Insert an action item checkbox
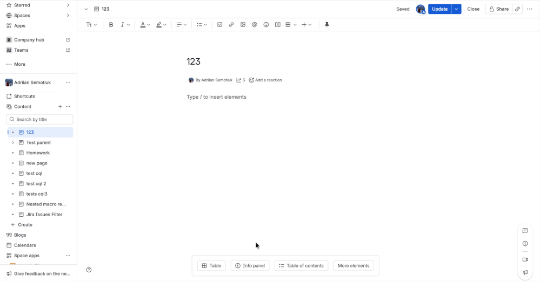540x282 pixels. click(219, 25)
